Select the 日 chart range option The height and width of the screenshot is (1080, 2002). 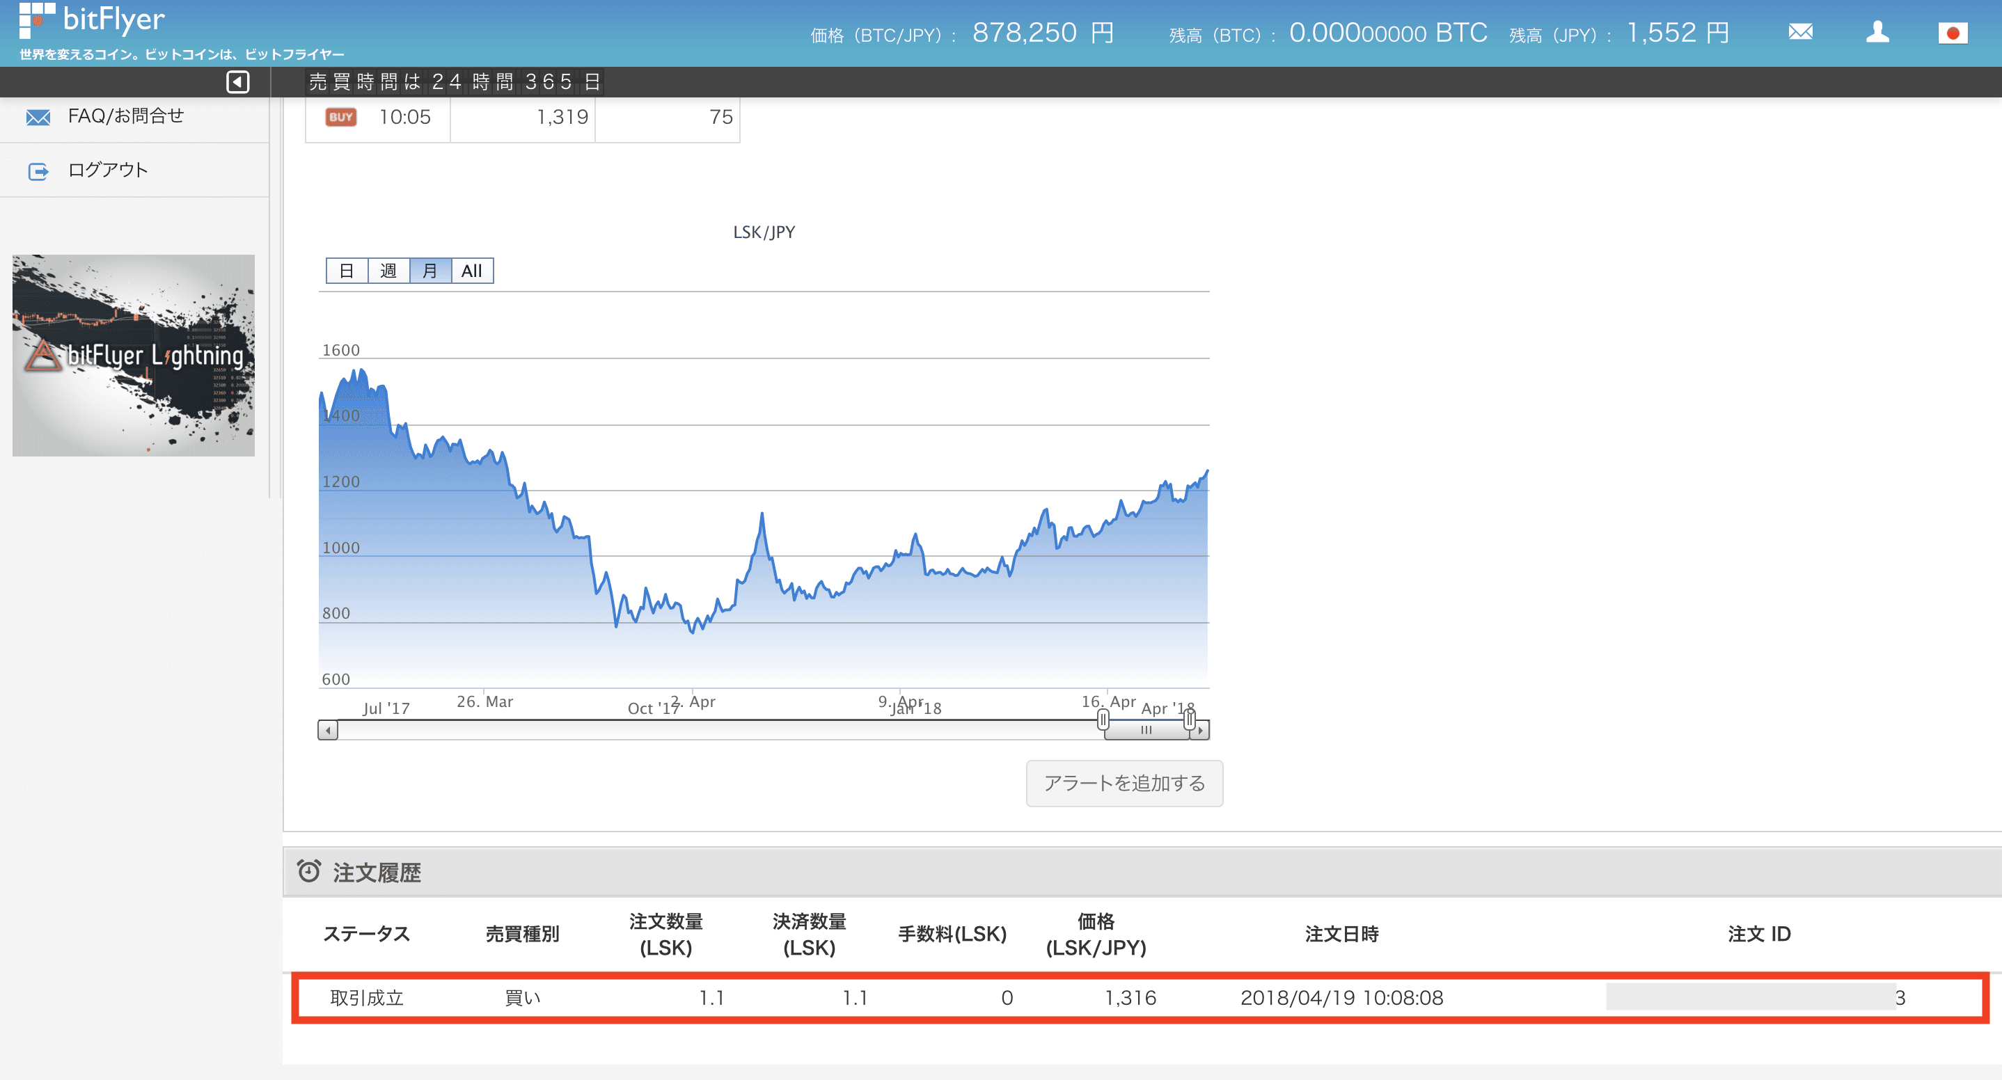347,271
